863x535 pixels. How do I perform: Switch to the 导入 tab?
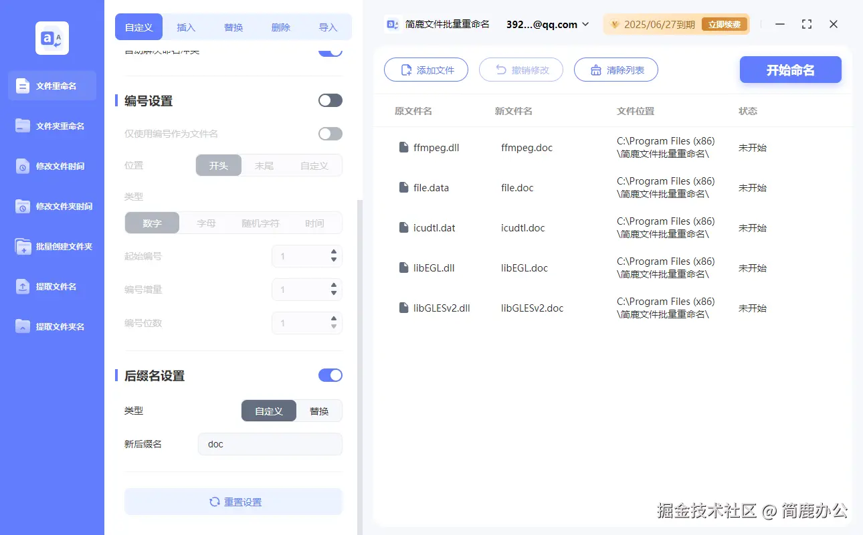[x=328, y=27]
